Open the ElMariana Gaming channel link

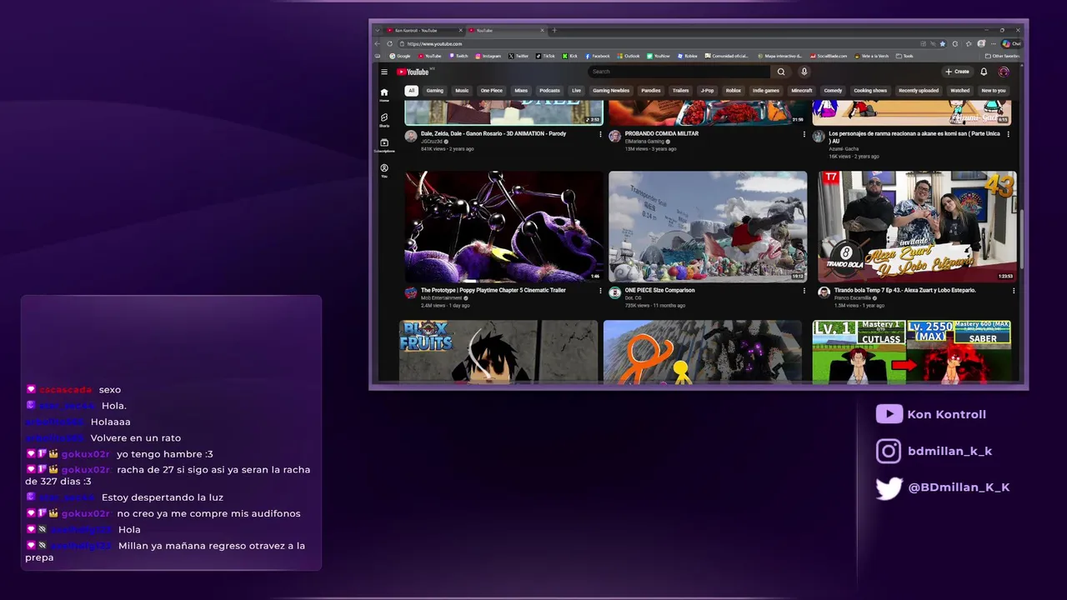click(645, 141)
